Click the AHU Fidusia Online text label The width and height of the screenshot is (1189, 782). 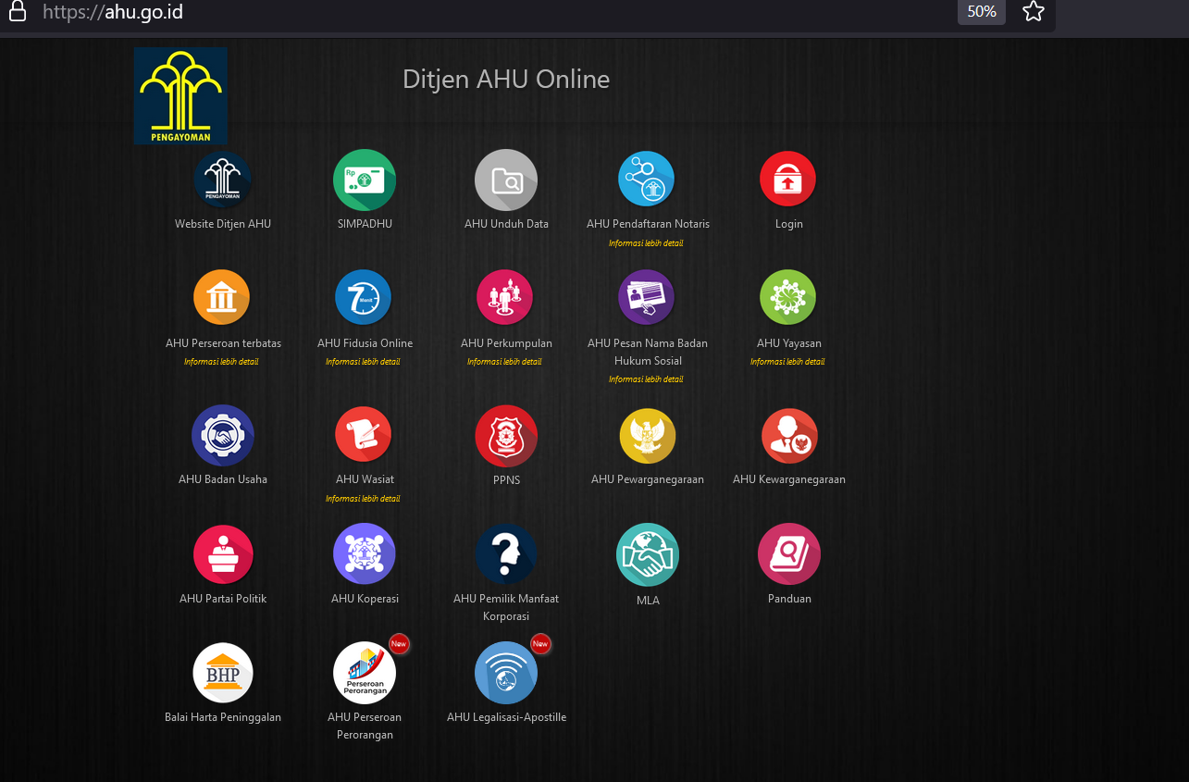[x=365, y=343]
